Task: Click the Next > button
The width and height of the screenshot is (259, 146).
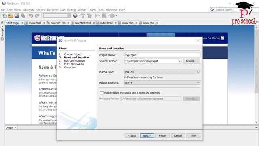Action: [x=147, y=136]
